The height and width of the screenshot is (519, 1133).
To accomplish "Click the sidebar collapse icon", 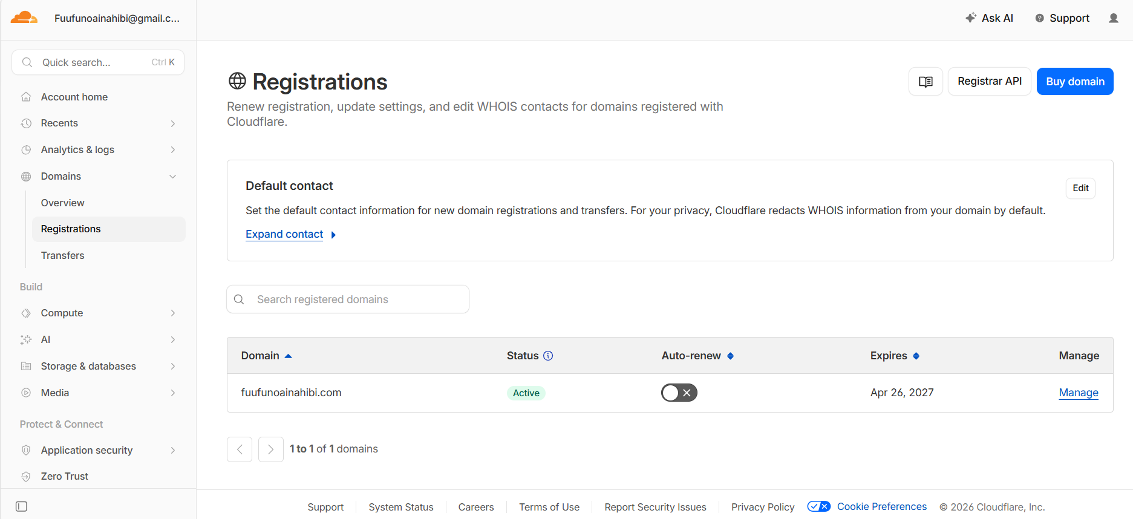I will click(21, 506).
